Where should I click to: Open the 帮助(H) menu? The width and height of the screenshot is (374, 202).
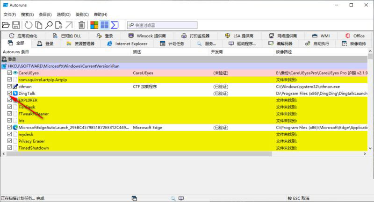coord(101,14)
